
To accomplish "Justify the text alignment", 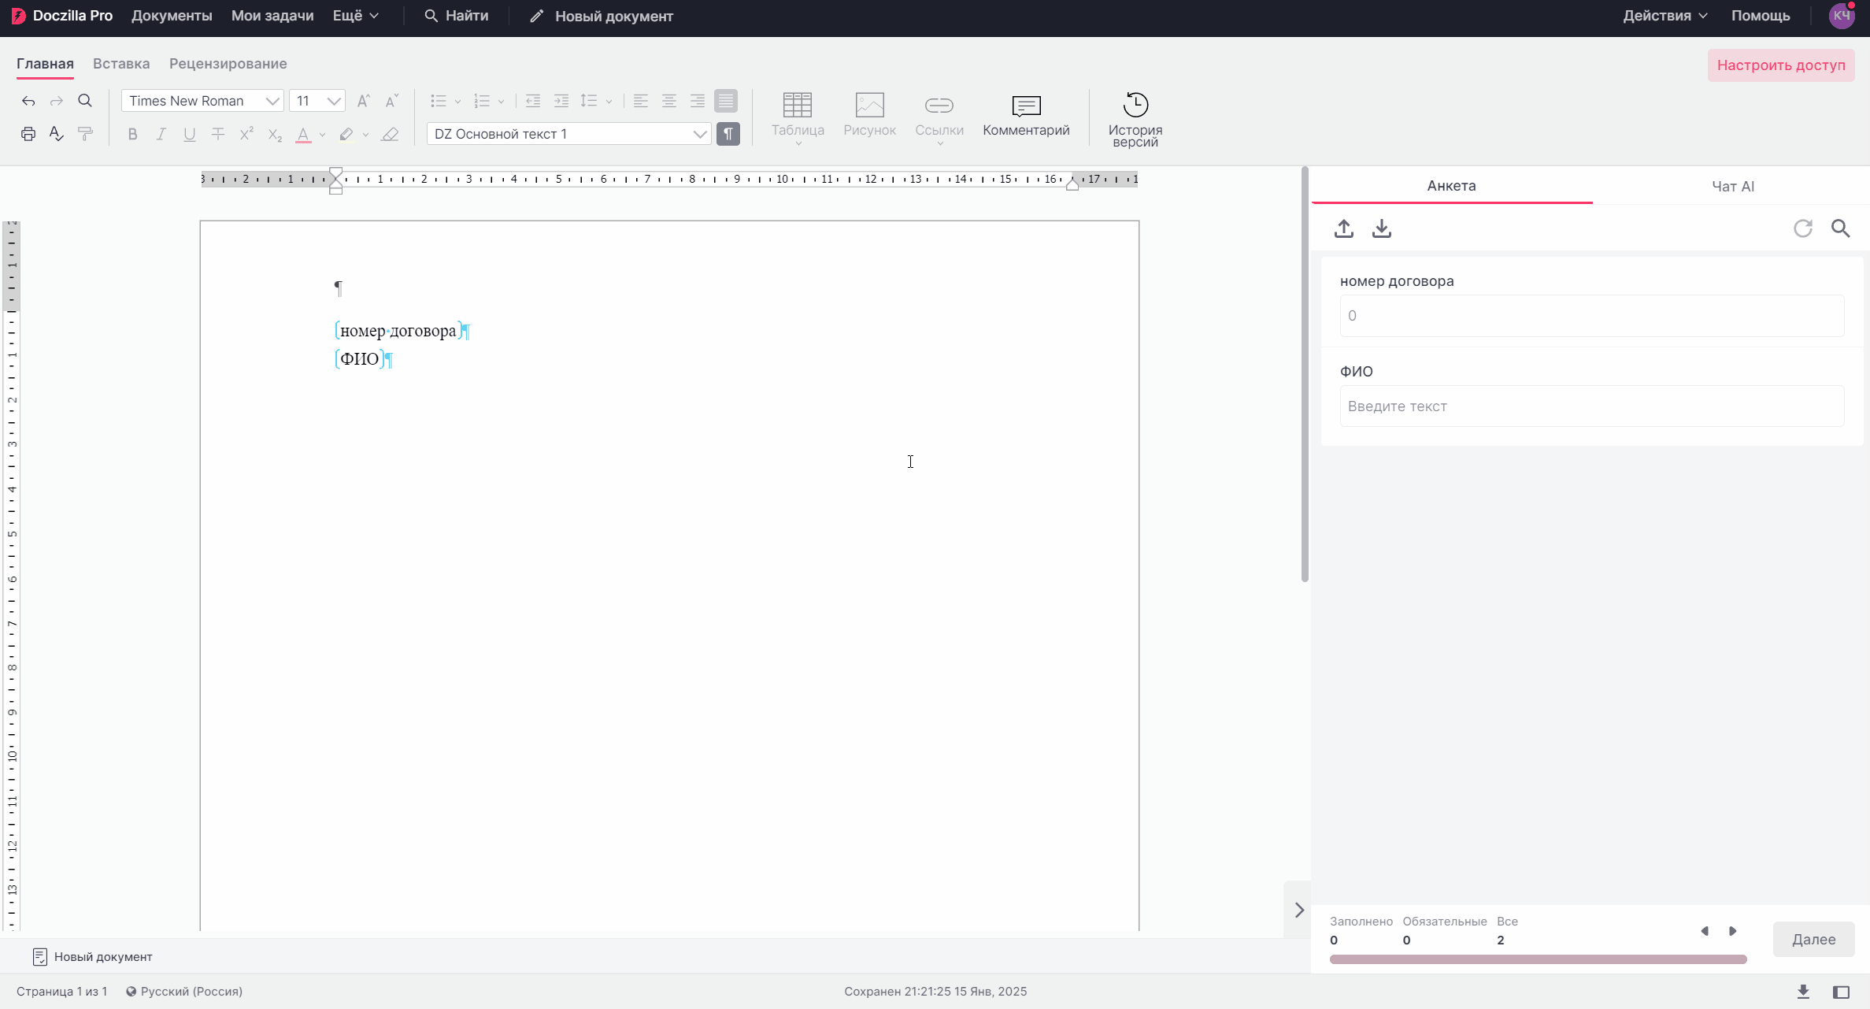I will pyautogui.click(x=726, y=101).
